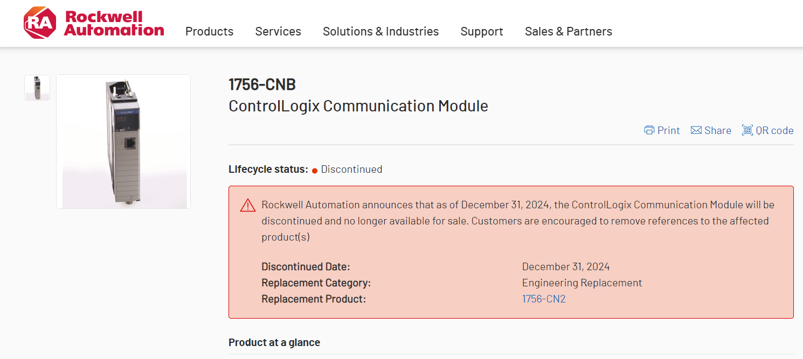Click the Rockwell Automation wordmark
The width and height of the screenshot is (803, 359).
coord(114,23)
